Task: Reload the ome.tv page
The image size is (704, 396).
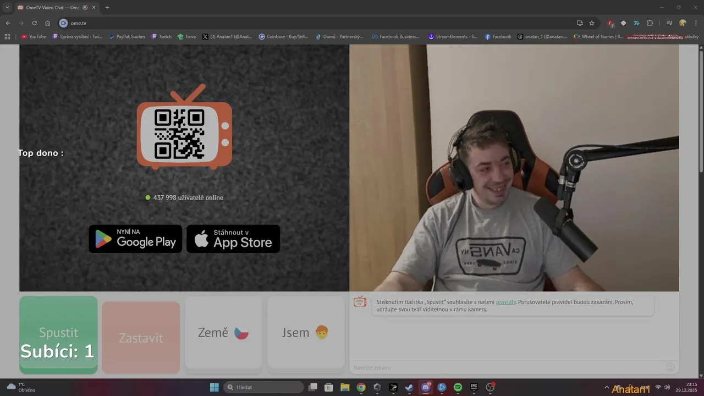Action: point(35,23)
